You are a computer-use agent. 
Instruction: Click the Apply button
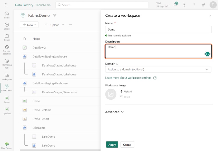[112, 145]
